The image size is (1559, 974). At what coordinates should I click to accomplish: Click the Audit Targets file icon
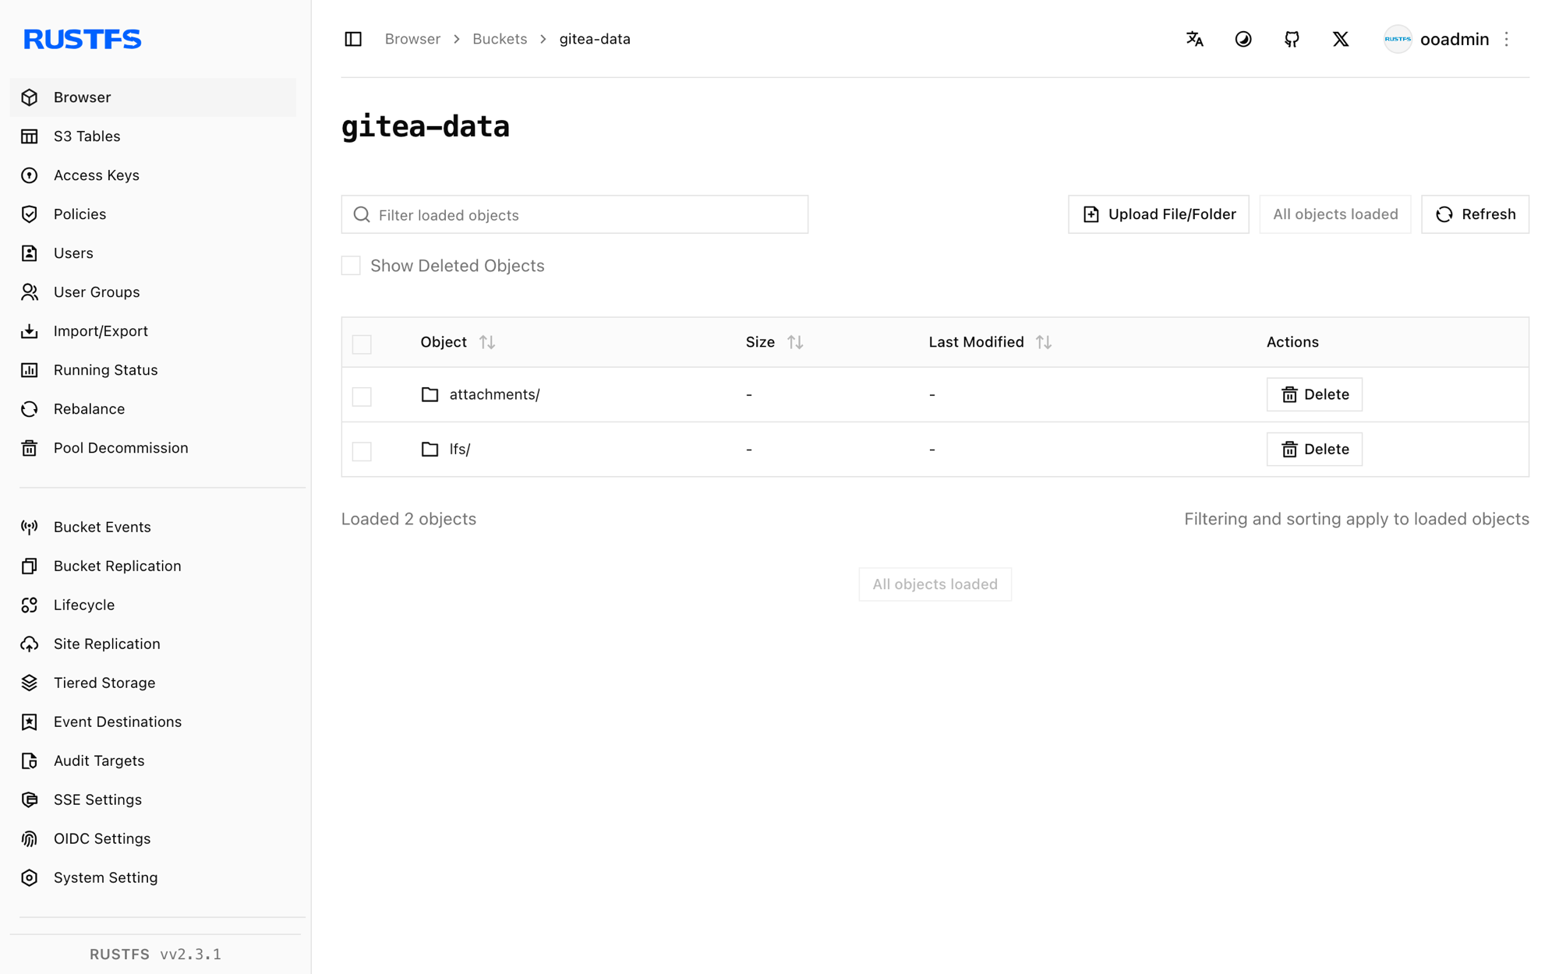tap(30, 760)
